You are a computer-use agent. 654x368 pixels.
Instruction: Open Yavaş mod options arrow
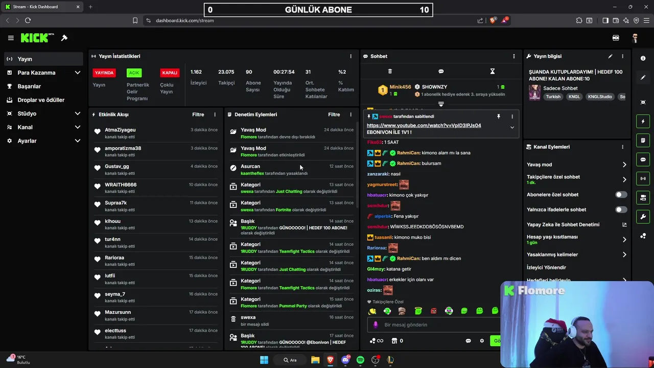(x=624, y=165)
